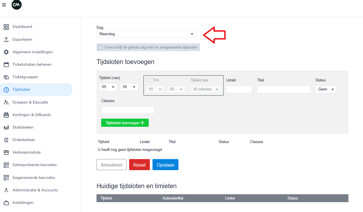Click the Kortingen & Giftcards gift icon
The height and width of the screenshot is (212, 363).
coord(6,115)
